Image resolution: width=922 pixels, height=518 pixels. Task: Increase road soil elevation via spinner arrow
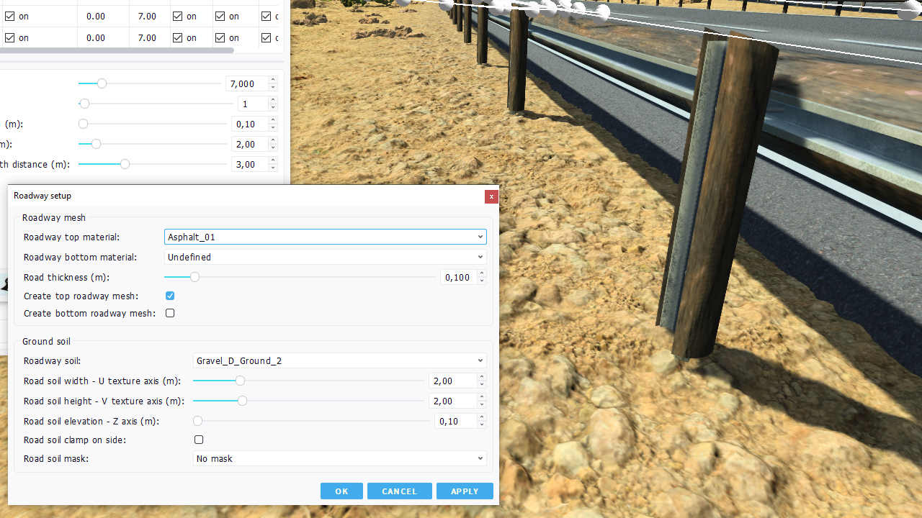coord(481,418)
